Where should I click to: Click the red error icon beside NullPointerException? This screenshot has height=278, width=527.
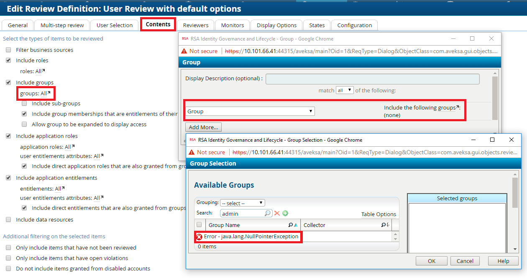click(x=199, y=237)
